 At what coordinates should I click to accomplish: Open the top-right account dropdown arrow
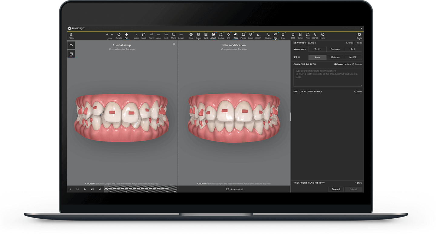point(361,28)
